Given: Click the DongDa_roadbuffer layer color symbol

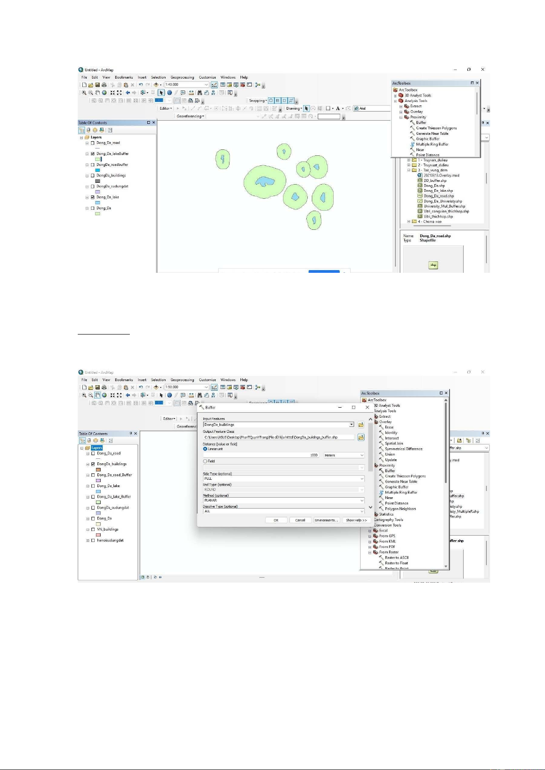Looking at the screenshot, I should tap(97, 170).
